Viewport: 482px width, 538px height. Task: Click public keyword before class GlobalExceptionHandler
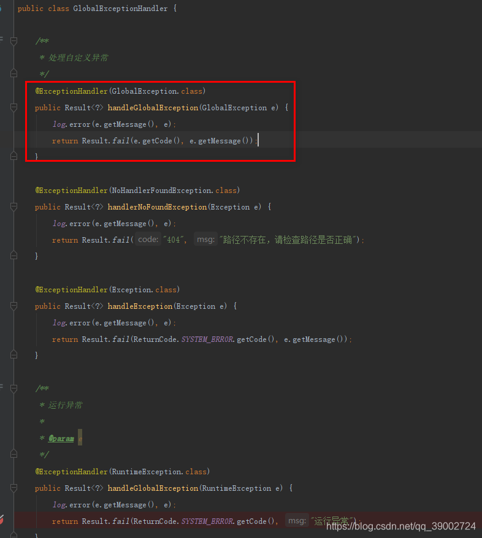coord(31,9)
